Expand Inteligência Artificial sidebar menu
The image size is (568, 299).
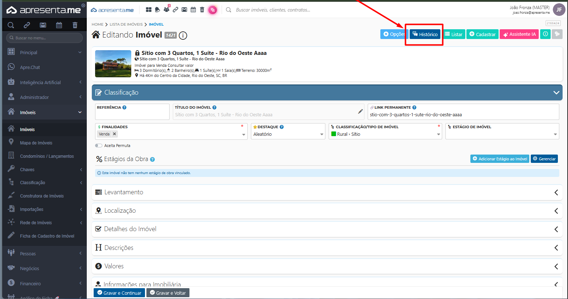pos(44,82)
